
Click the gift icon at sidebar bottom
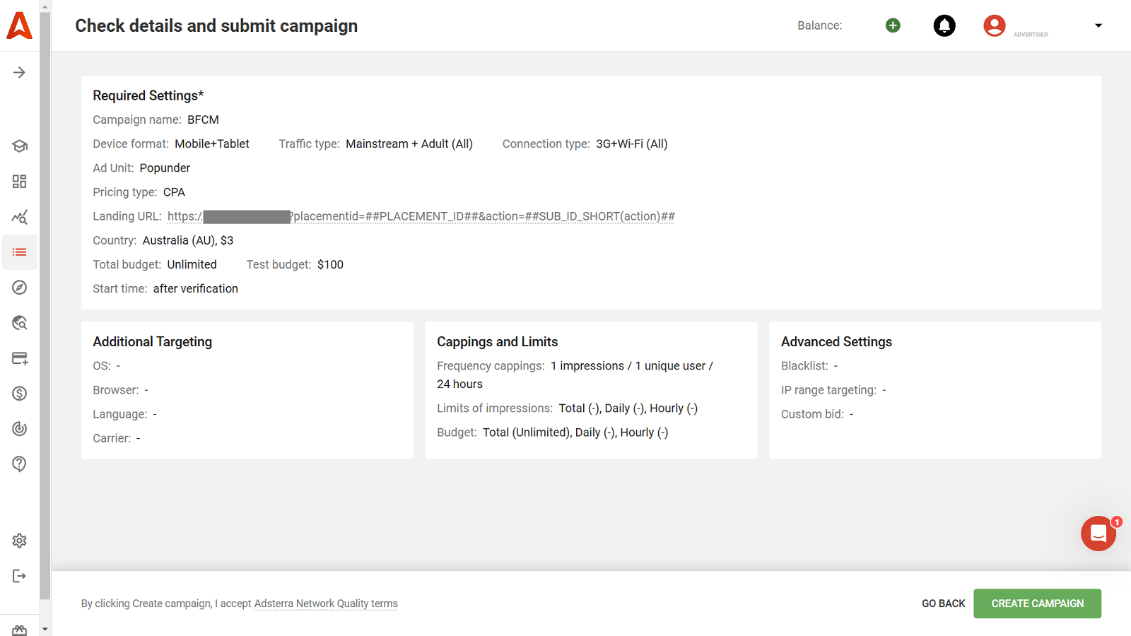point(19,630)
